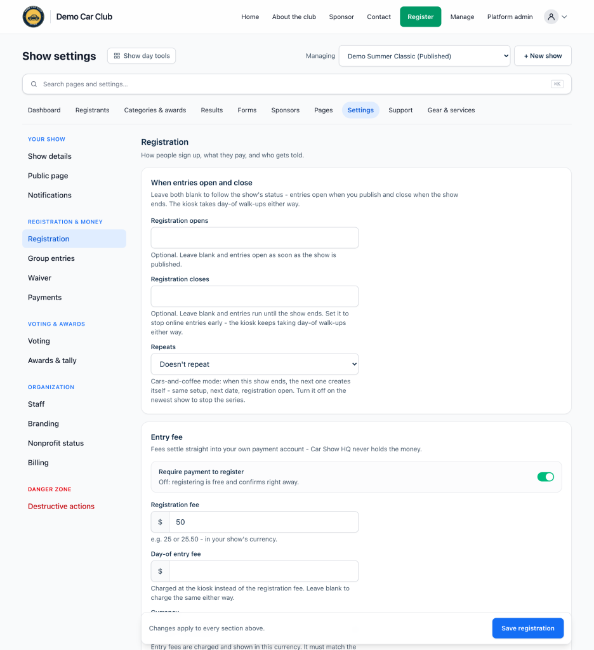This screenshot has width=594, height=650.
Task: Open the Pages tab
Action: tap(323, 110)
